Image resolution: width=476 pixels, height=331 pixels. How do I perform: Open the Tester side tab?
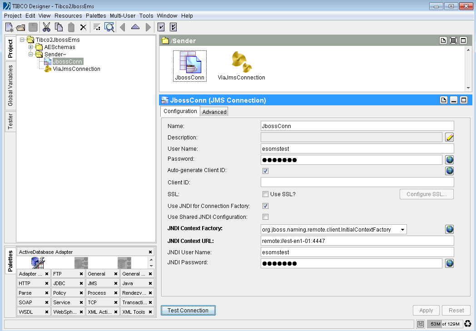pos(10,121)
